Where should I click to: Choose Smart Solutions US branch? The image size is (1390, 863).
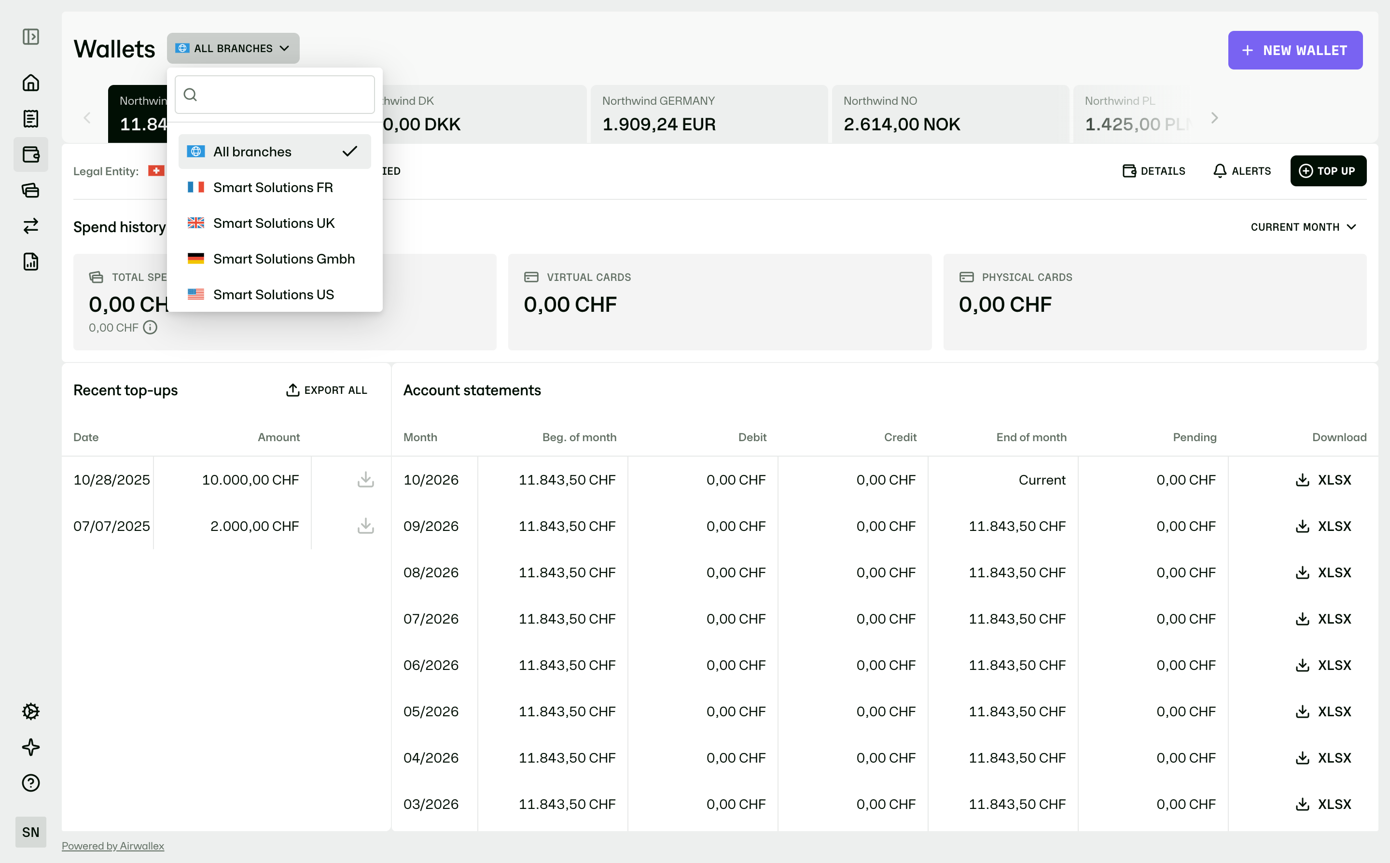tap(275, 294)
